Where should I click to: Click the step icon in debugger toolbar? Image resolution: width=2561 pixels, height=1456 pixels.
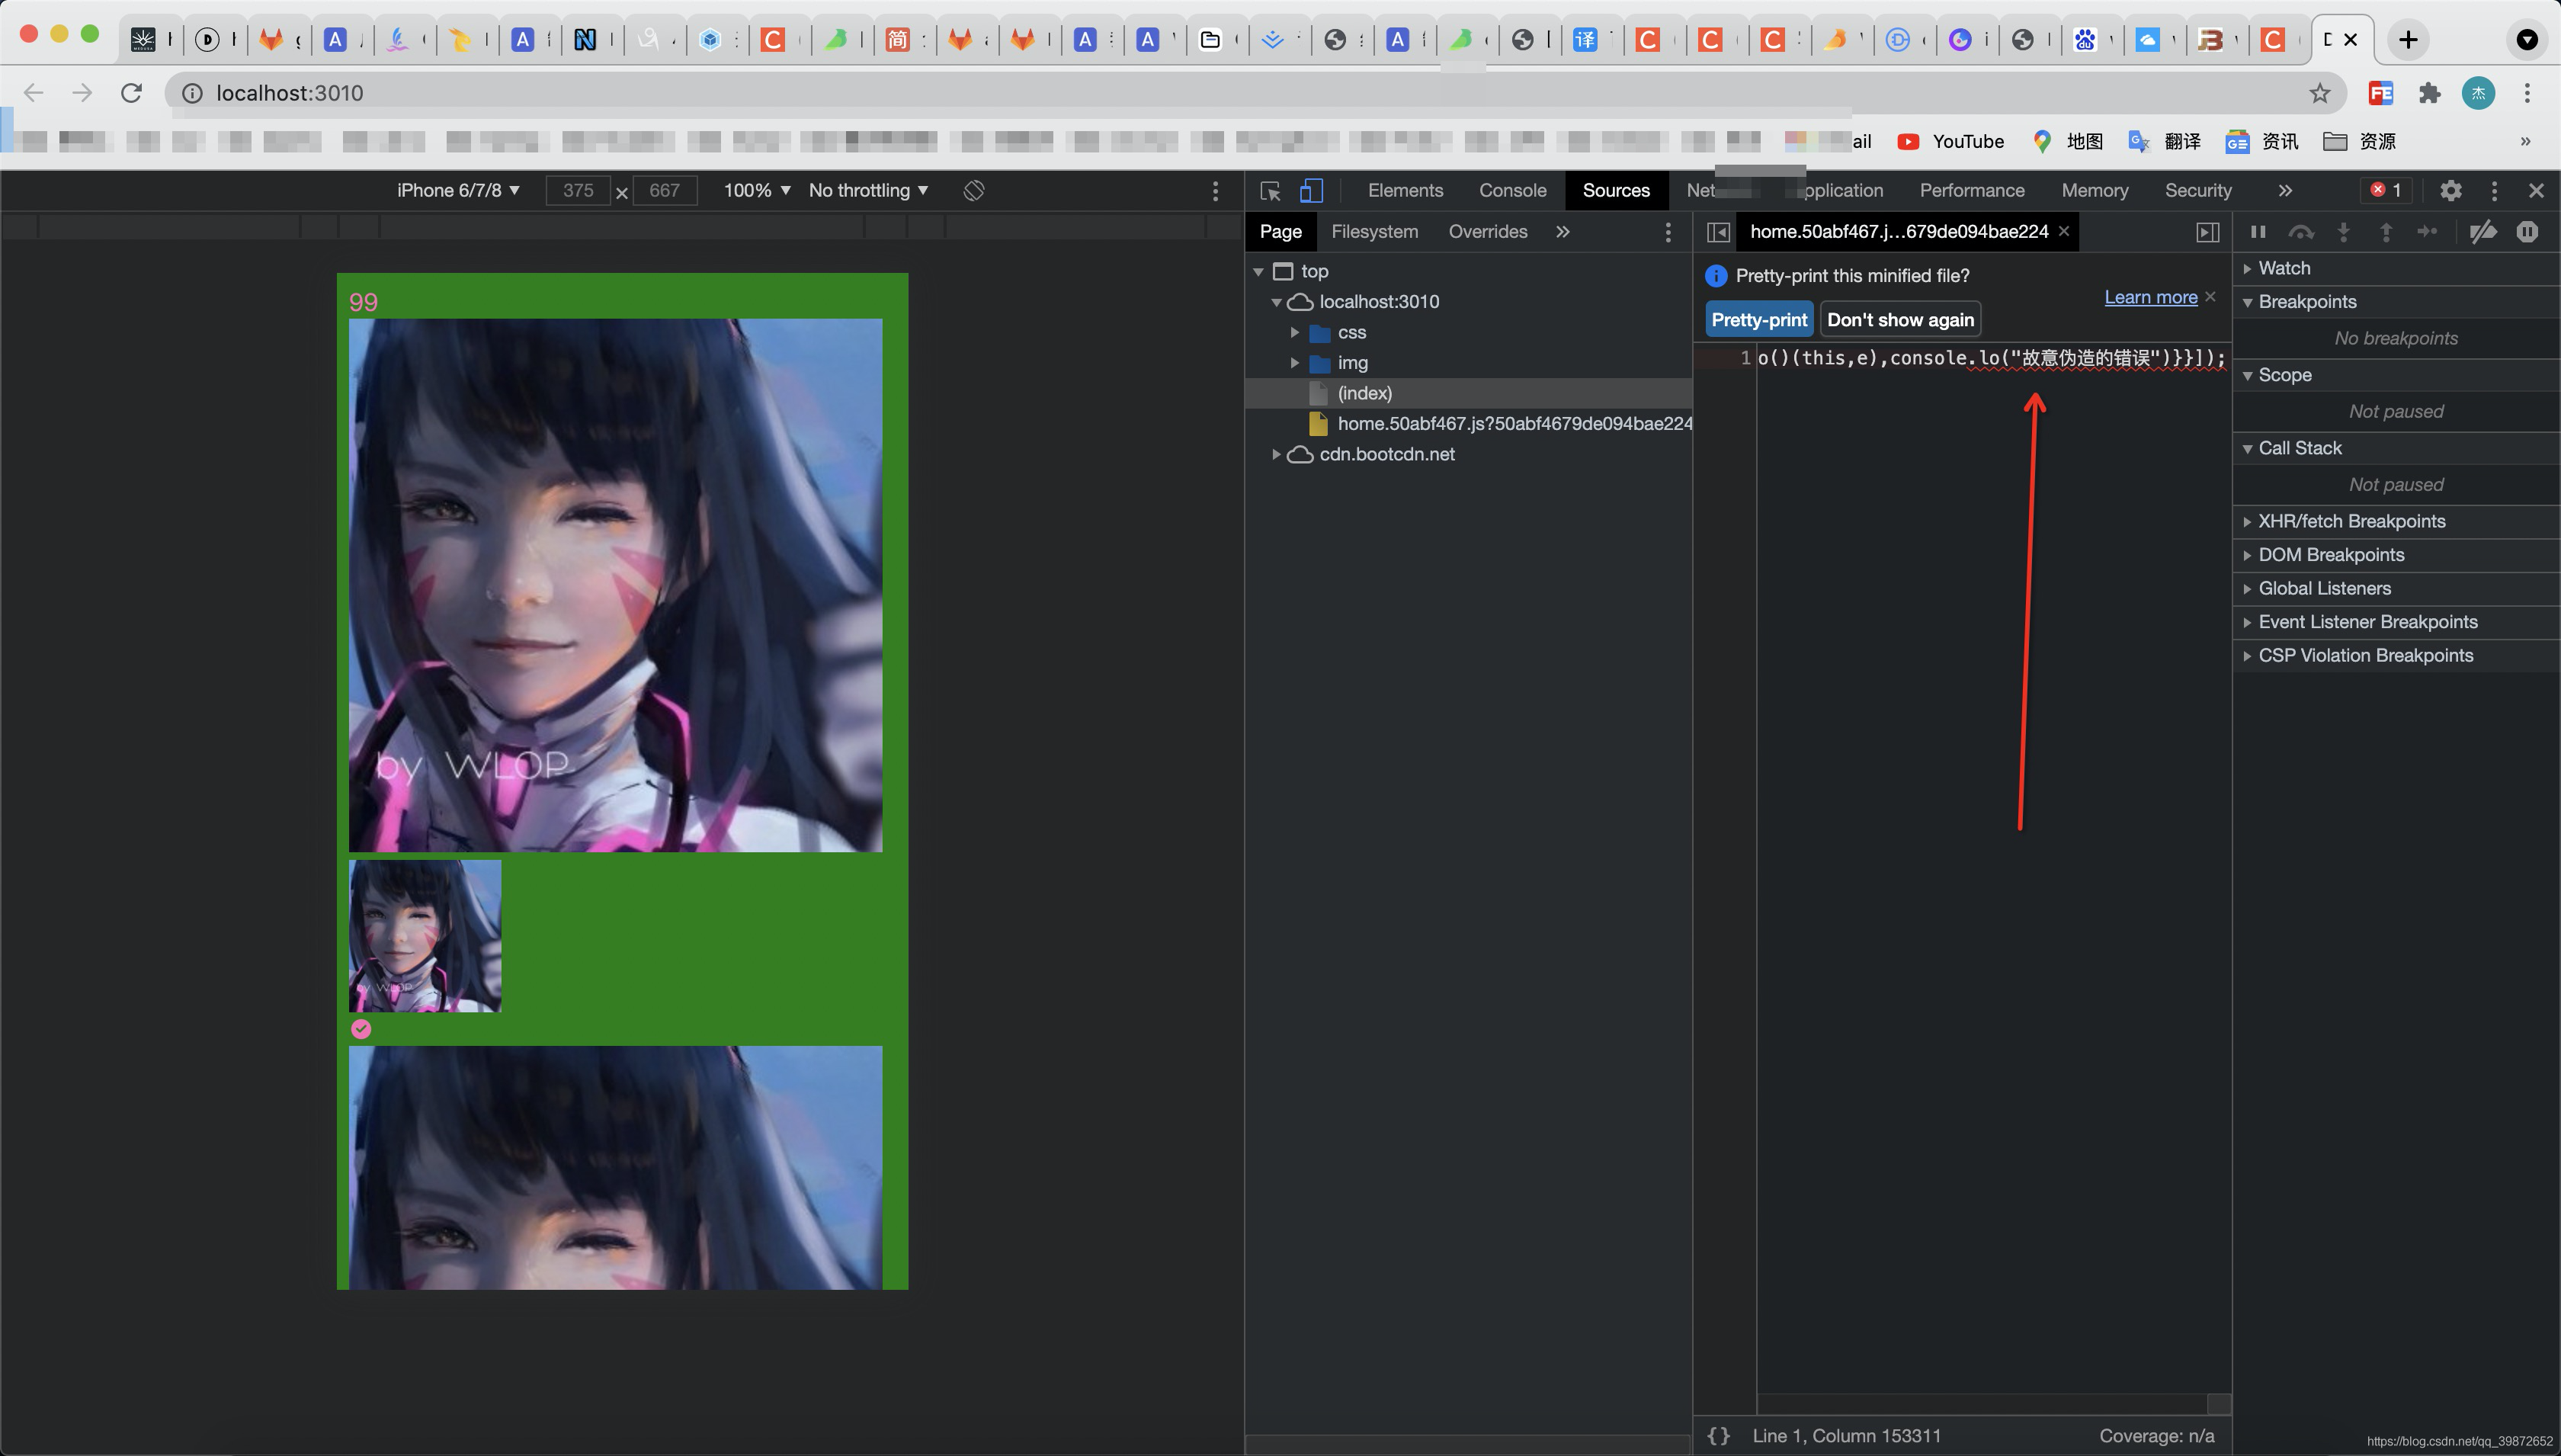[2427, 232]
